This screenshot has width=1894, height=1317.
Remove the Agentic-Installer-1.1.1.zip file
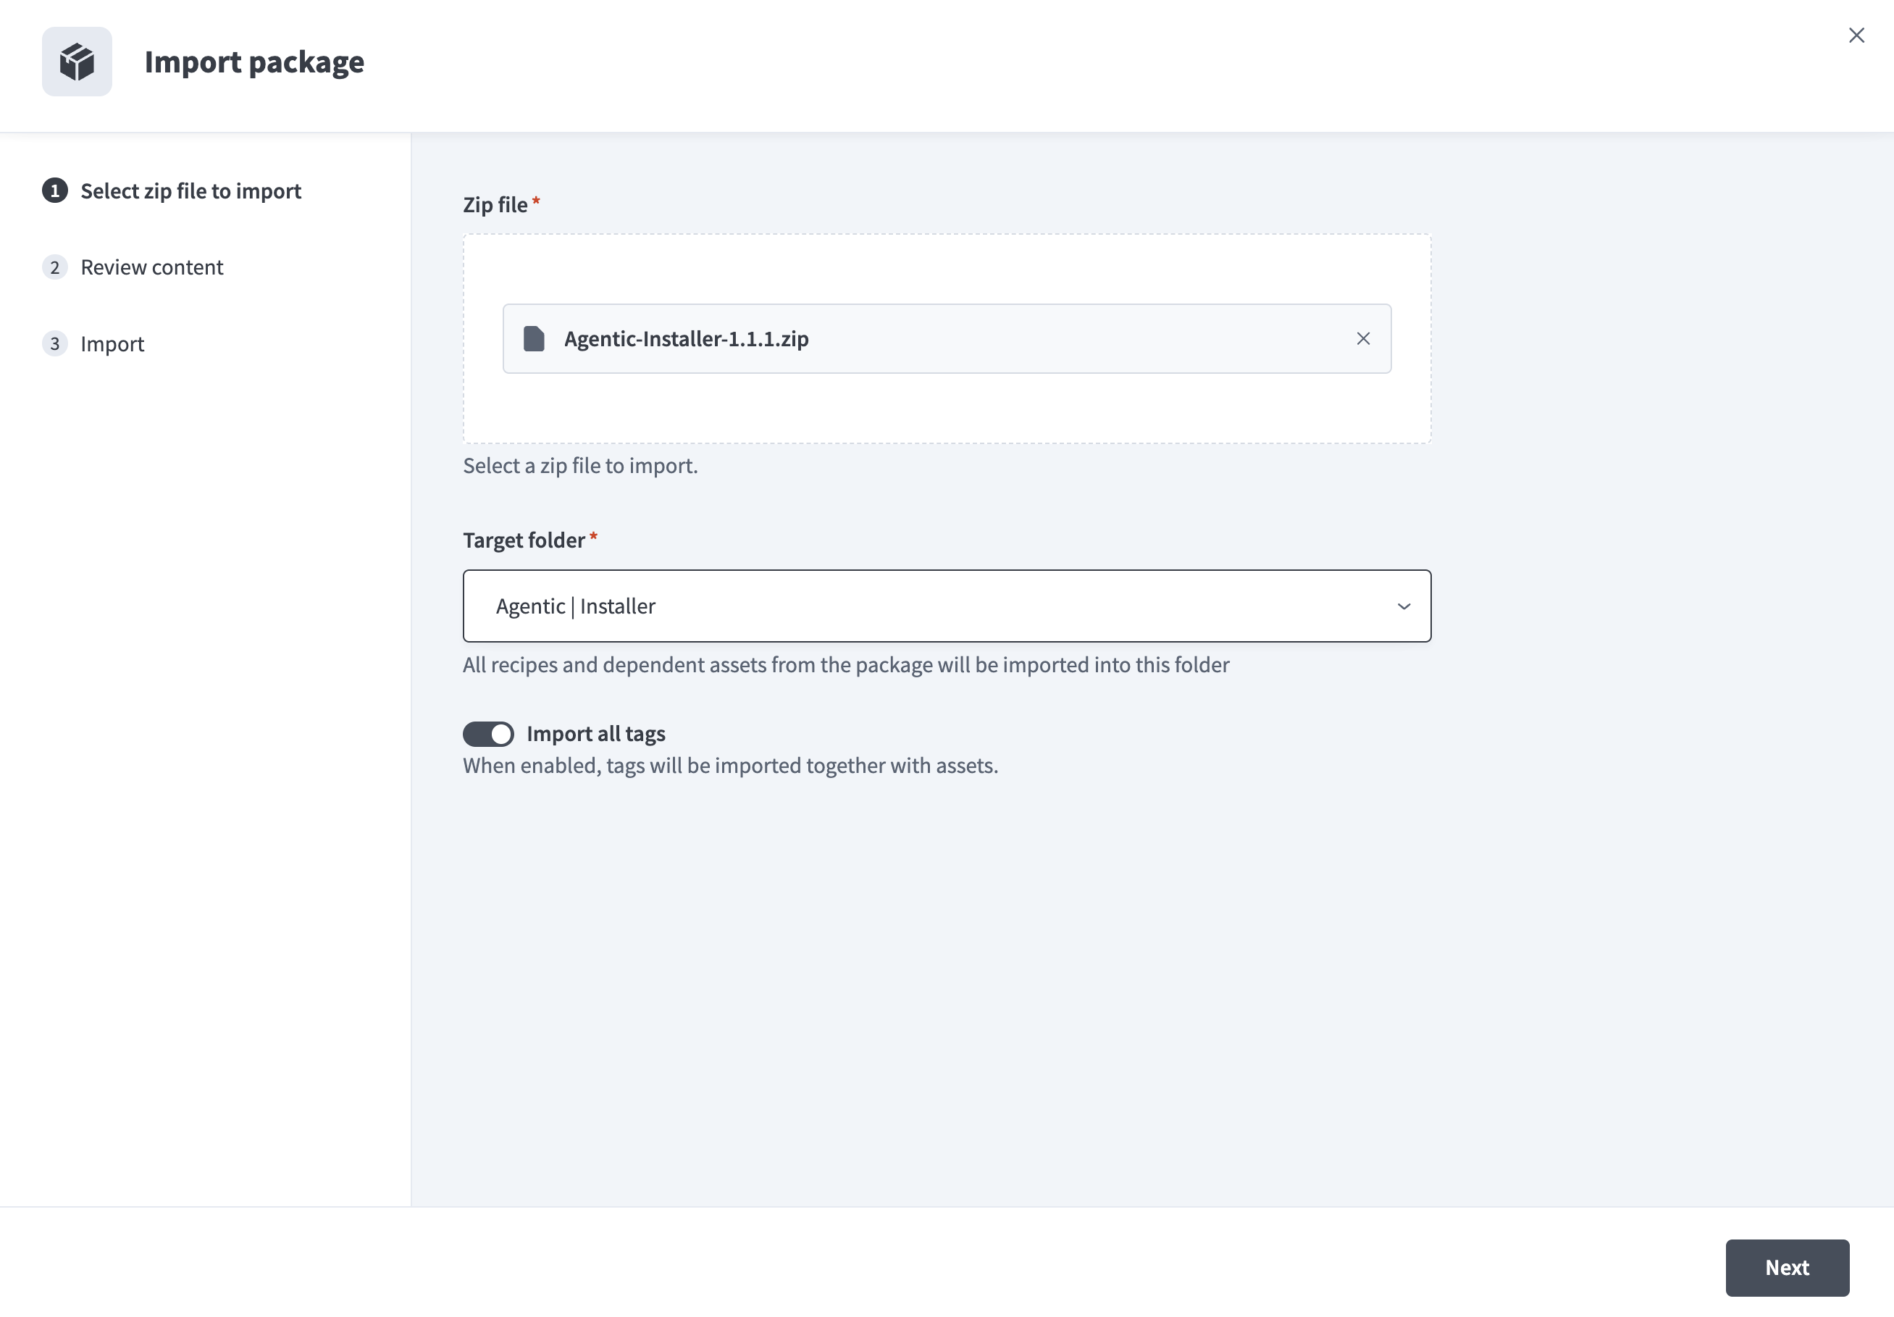1363,339
